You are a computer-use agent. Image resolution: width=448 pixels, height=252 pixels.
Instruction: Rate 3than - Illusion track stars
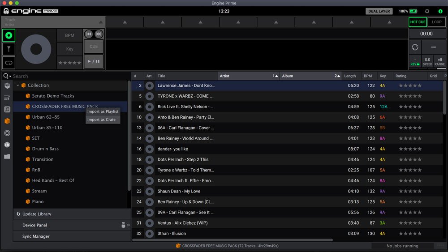(x=410, y=234)
